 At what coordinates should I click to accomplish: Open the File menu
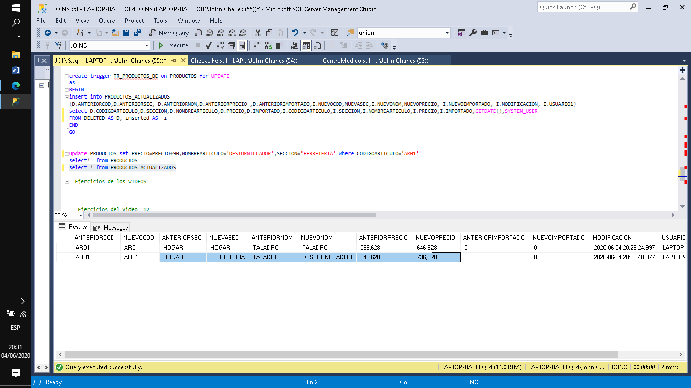click(x=41, y=21)
